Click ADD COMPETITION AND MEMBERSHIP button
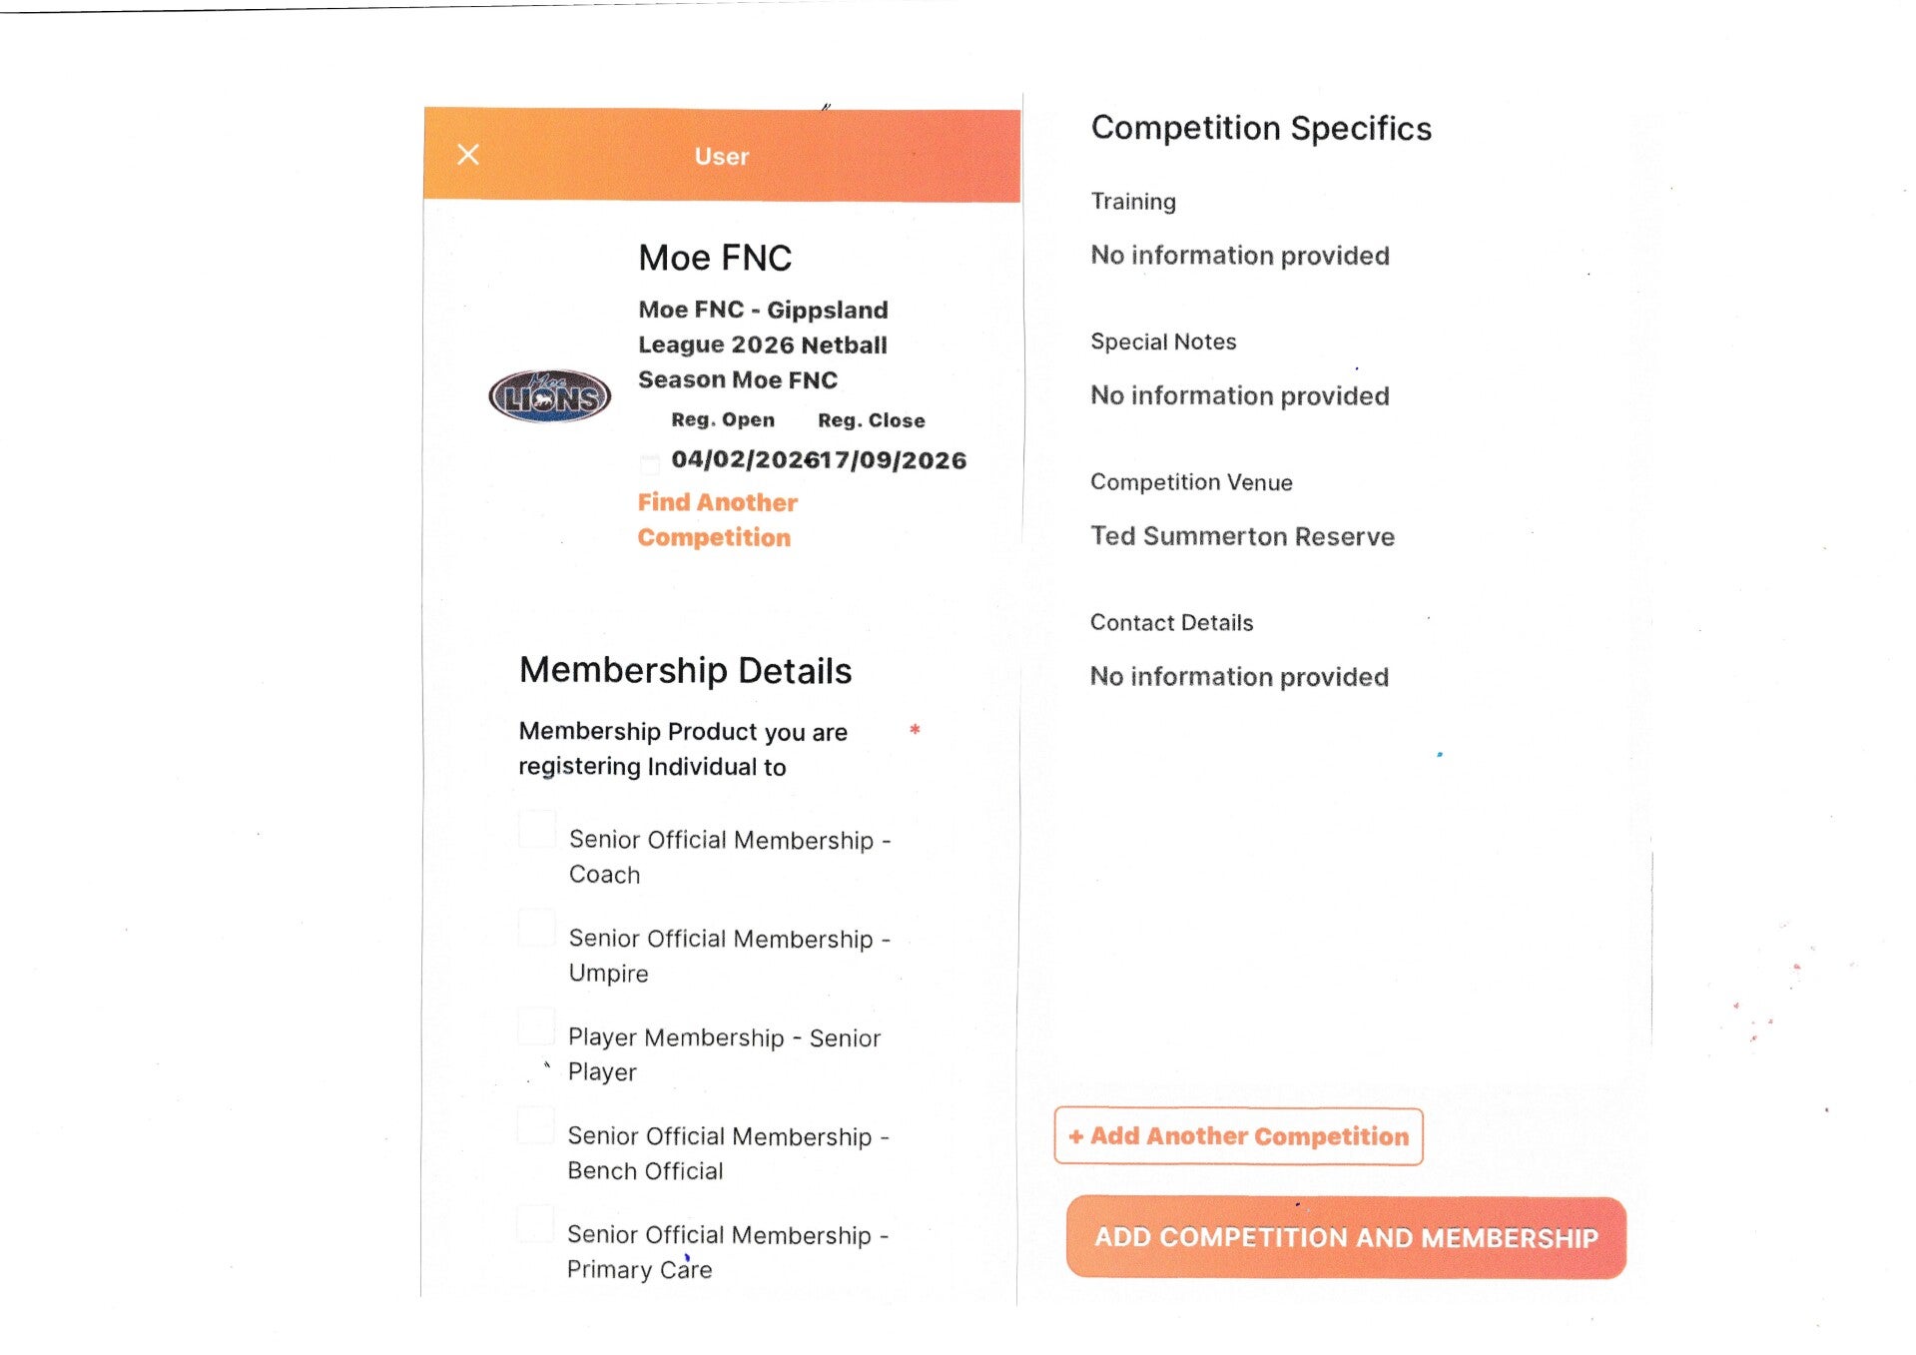1916x1355 pixels. [x=1345, y=1237]
